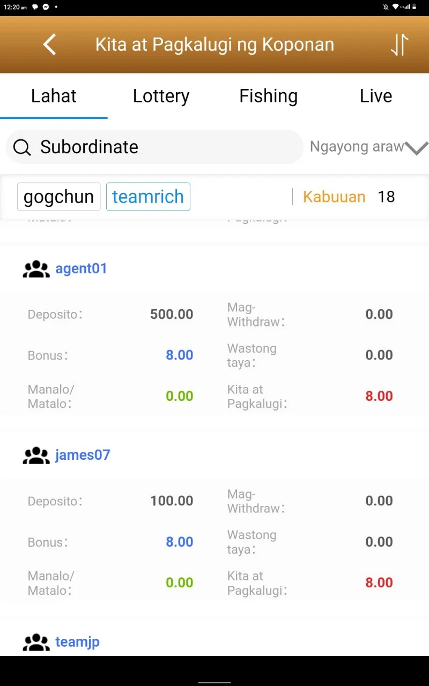Tap james07 Manalo/Matalo green value
Image resolution: width=429 pixels, height=686 pixels.
click(x=180, y=583)
